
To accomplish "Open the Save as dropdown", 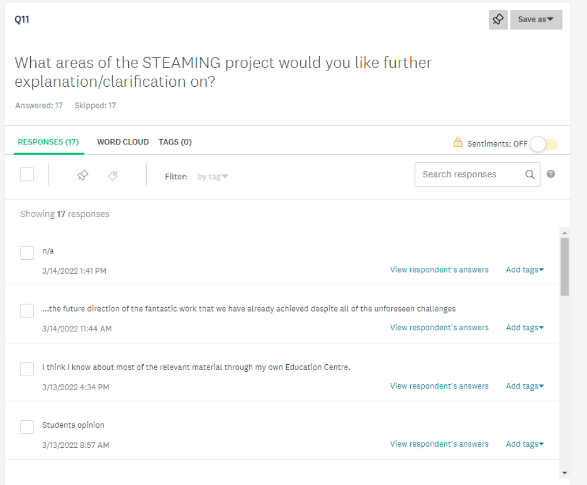I will point(536,19).
